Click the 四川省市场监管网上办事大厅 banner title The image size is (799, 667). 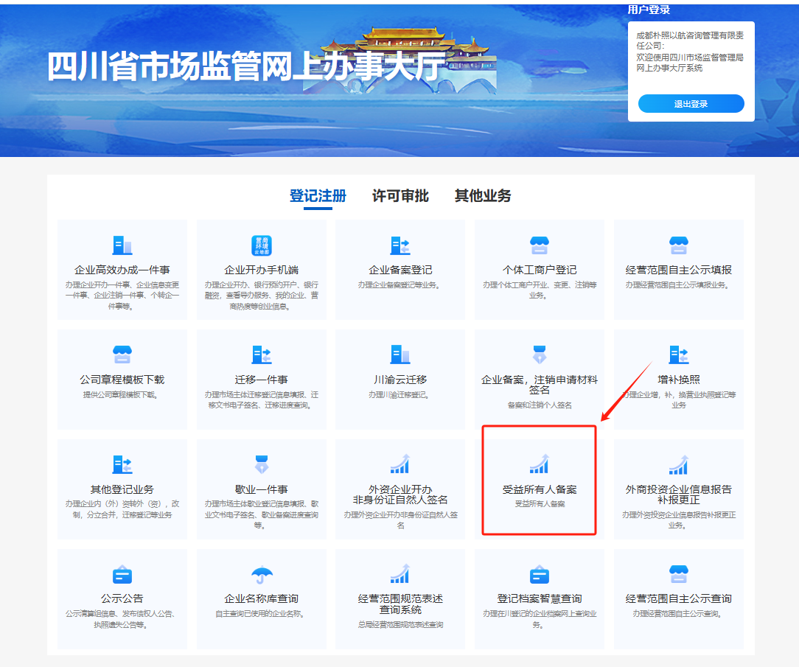click(247, 68)
